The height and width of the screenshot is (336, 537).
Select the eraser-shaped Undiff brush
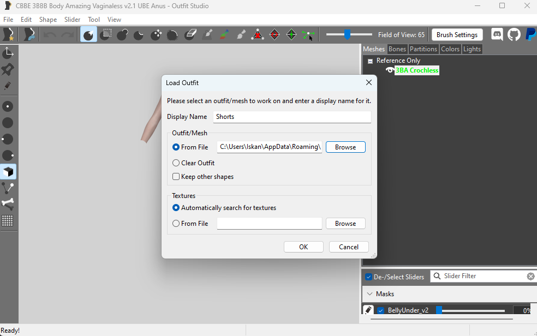[x=190, y=34]
